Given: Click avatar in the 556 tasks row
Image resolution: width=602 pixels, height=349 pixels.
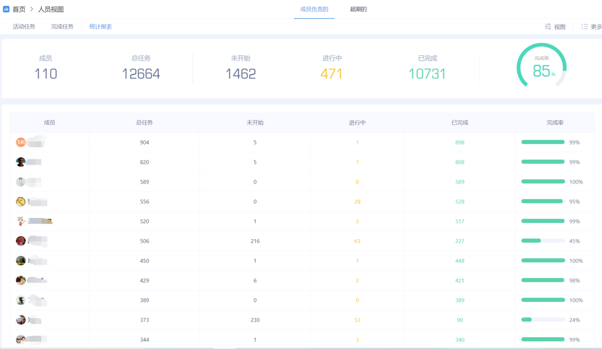Looking at the screenshot, I should 21,201.
